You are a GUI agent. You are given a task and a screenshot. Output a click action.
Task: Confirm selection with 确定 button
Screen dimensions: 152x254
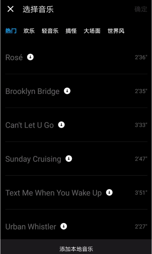pos(141,9)
